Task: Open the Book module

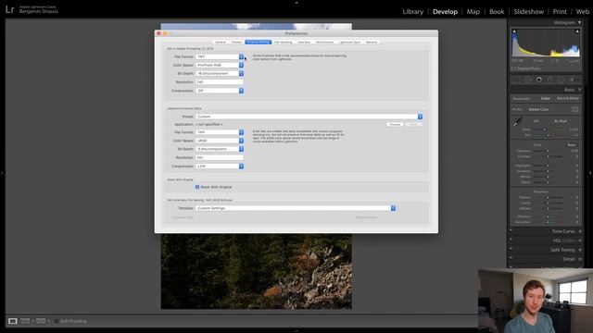Action: (497, 12)
